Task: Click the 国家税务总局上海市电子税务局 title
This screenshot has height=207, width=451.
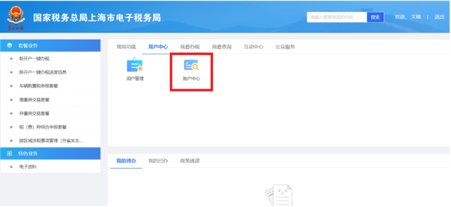Action: tap(97, 17)
